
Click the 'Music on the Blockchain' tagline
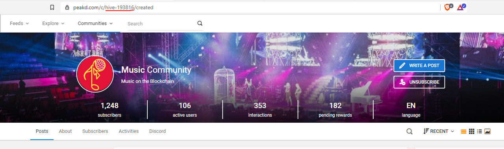point(147,81)
